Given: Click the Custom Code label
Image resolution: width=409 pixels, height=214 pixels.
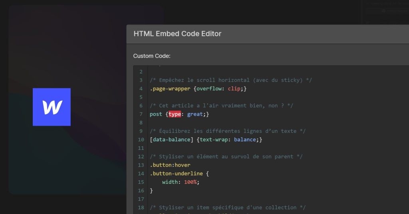Looking at the screenshot, I should [x=152, y=56].
